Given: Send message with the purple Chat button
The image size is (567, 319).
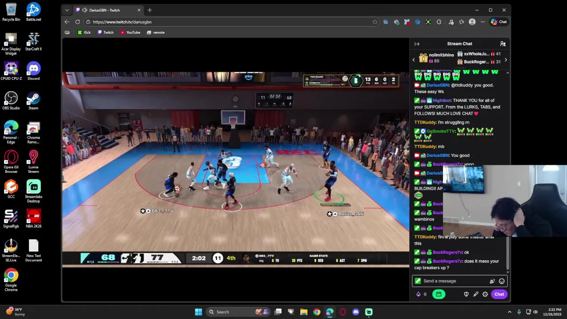Looking at the screenshot, I should tap(499, 294).
